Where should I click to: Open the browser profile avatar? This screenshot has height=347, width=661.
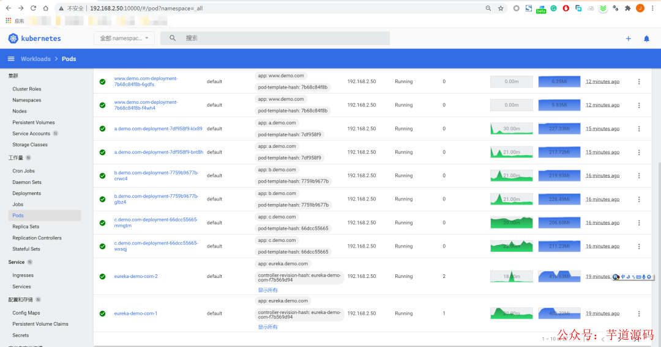640,8
